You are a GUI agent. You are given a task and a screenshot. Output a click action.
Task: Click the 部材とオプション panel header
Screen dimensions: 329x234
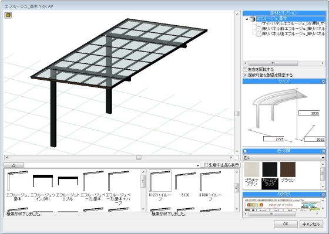[x=284, y=13]
